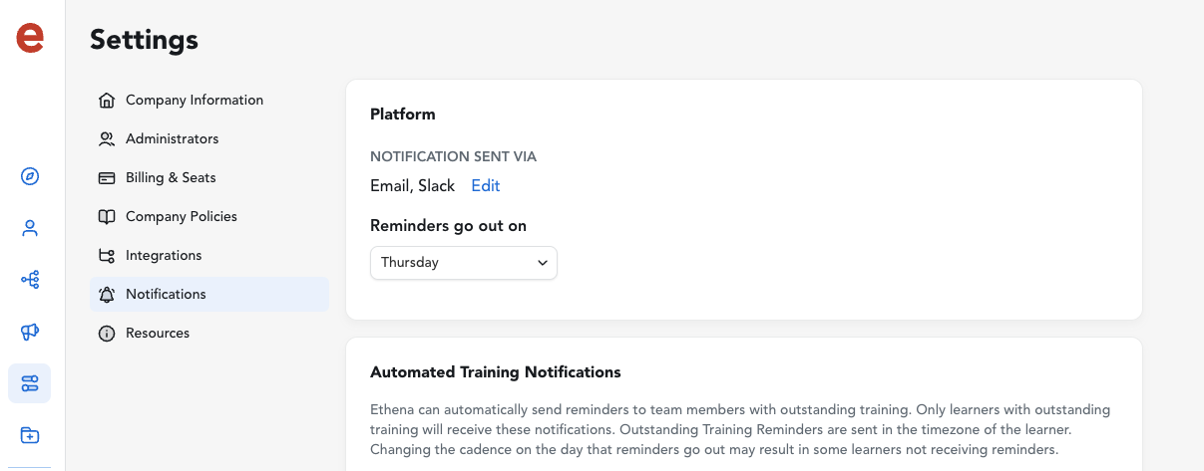The image size is (1204, 471).
Task: Select the toggles Settings sidebar icon
Action: click(30, 383)
